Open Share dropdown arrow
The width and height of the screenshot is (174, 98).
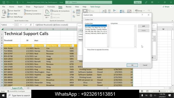172,7
